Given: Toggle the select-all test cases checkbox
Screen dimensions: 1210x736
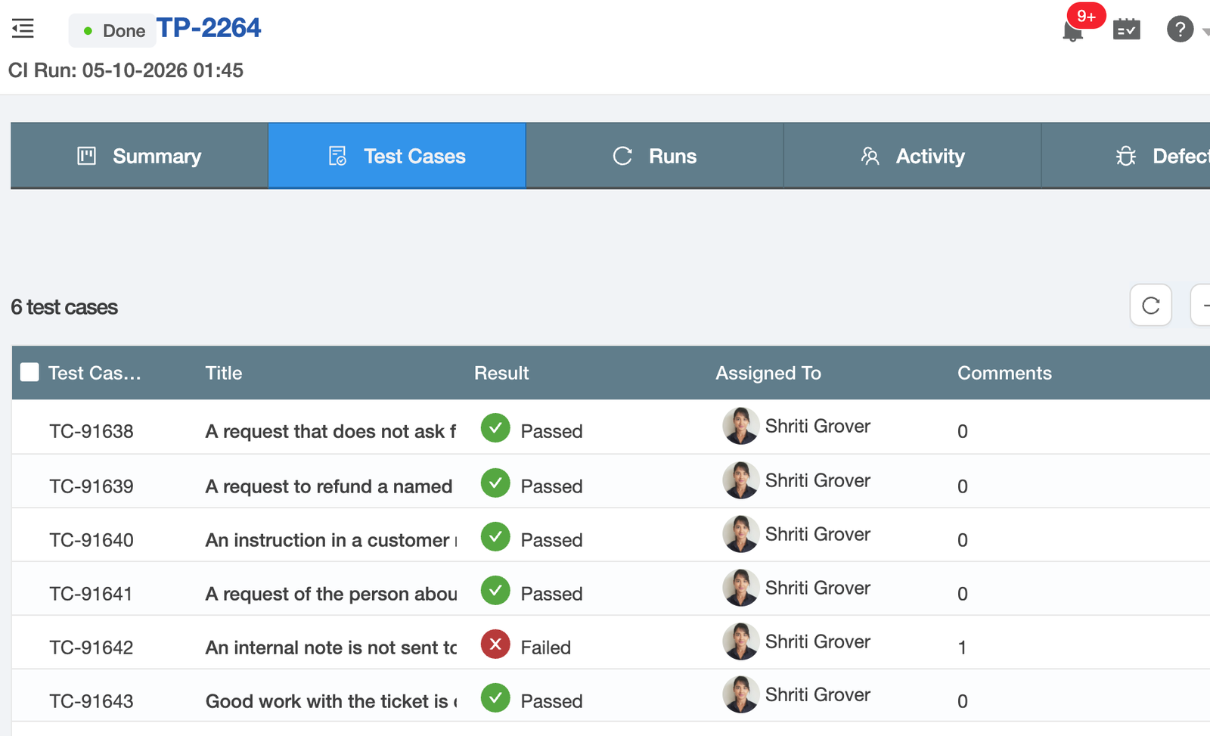Looking at the screenshot, I should [x=29, y=372].
